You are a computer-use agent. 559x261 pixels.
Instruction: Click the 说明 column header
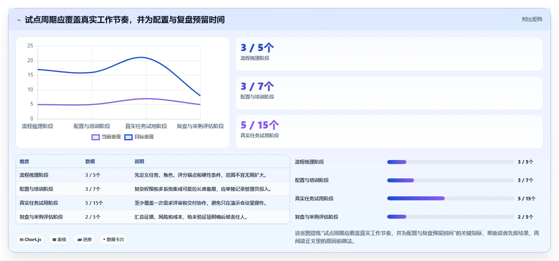tap(139, 162)
